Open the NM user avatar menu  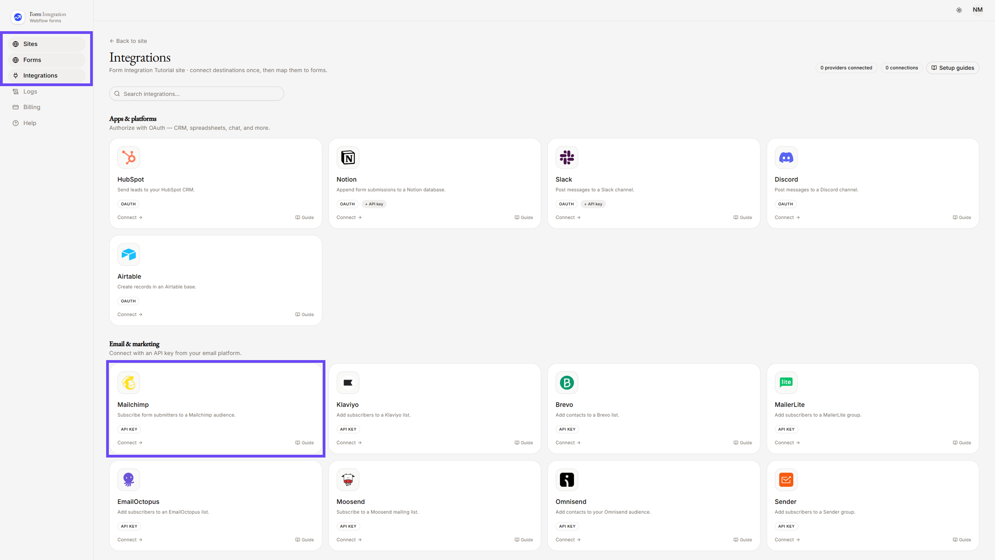(977, 10)
